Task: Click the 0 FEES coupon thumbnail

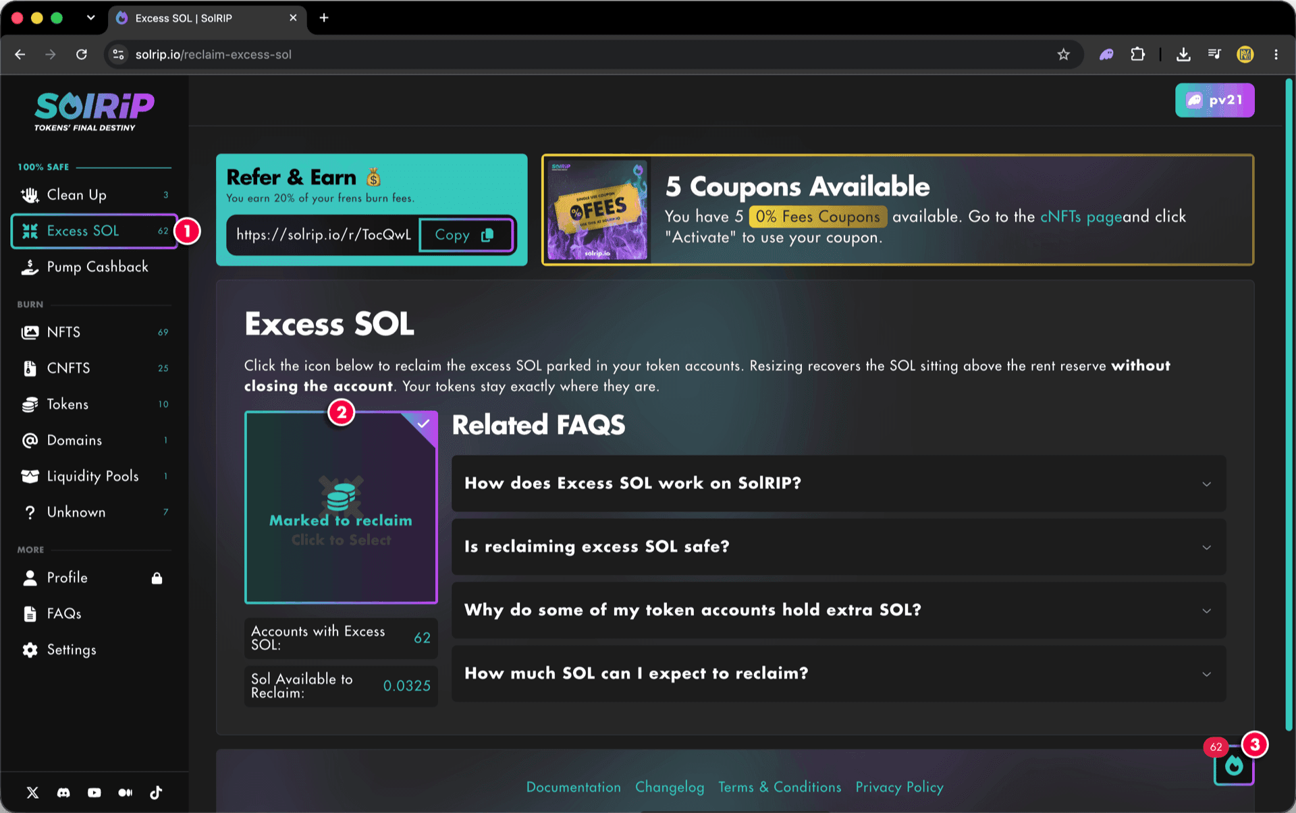Action: (x=598, y=210)
